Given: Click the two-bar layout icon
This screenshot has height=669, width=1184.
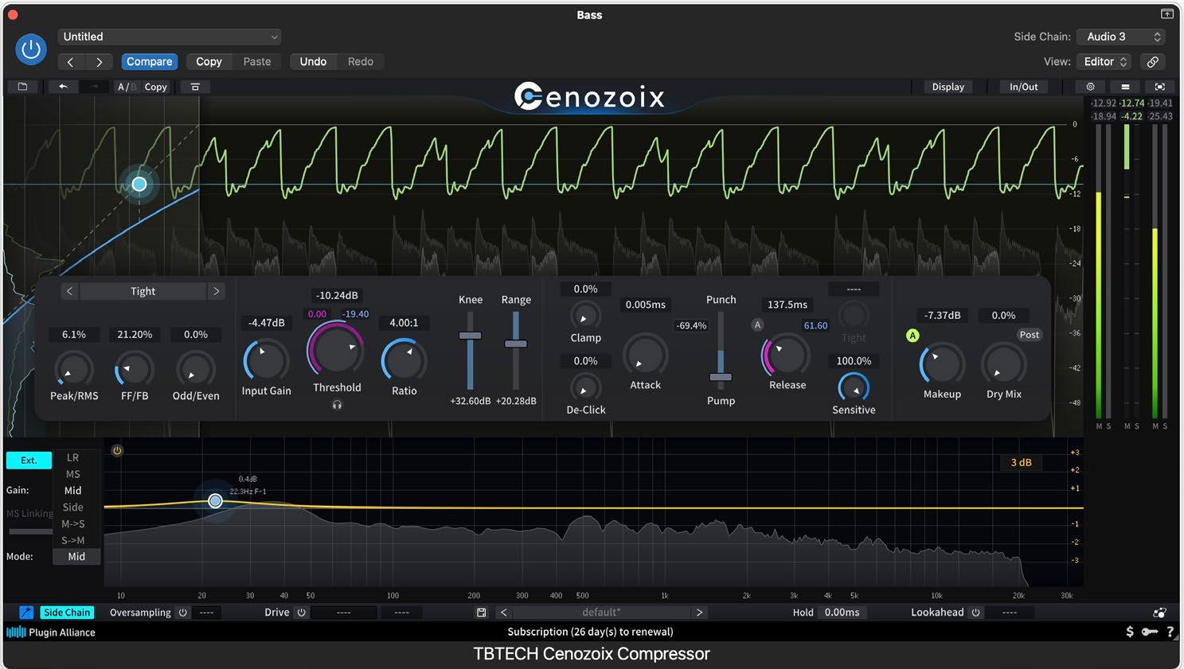Looking at the screenshot, I should (x=1125, y=87).
